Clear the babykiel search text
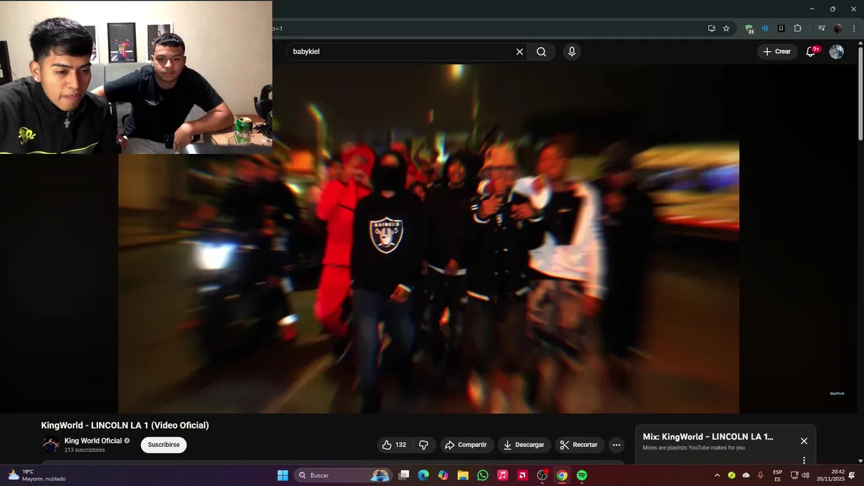The width and height of the screenshot is (864, 486). (520, 52)
